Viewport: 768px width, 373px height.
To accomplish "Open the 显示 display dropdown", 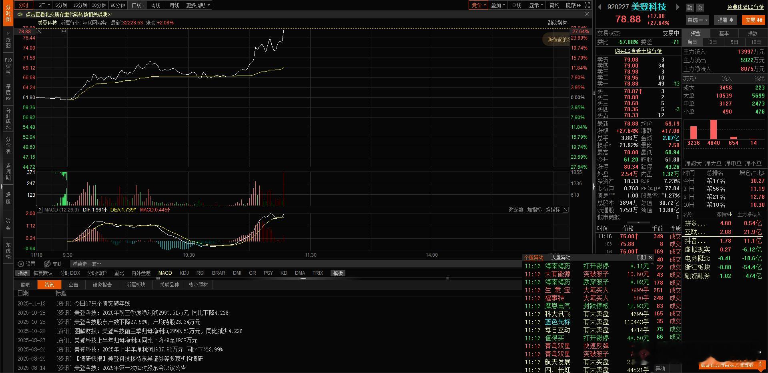I will (x=536, y=5).
